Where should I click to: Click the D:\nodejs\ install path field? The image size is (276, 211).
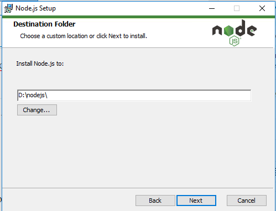click(x=134, y=95)
